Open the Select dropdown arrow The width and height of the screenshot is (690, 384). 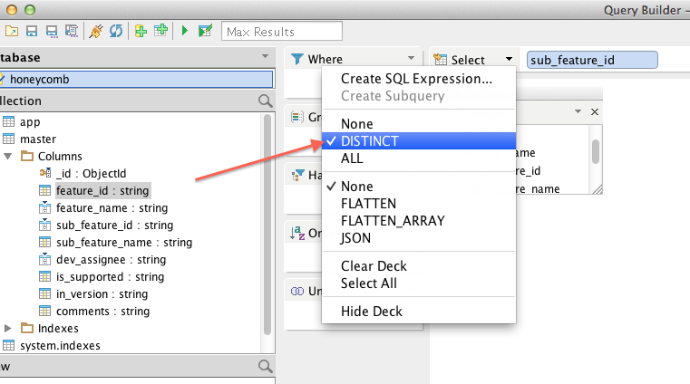point(510,60)
